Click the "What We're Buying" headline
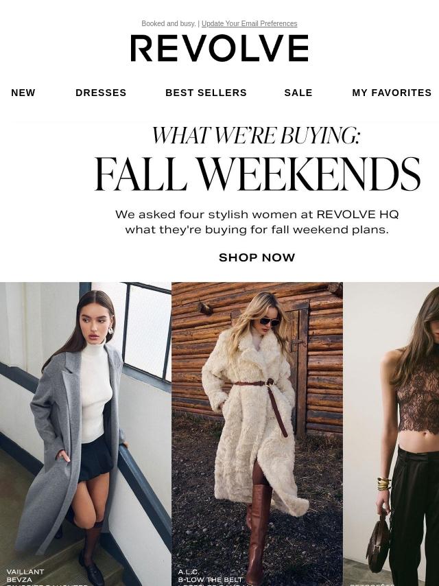The height and width of the screenshot is (586, 439). (256, 135)
